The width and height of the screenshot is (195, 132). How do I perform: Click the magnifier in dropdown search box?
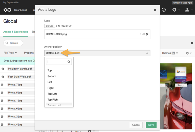69,62
